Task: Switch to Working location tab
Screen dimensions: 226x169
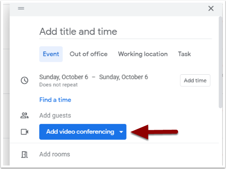Action: [x=143, y=54]
